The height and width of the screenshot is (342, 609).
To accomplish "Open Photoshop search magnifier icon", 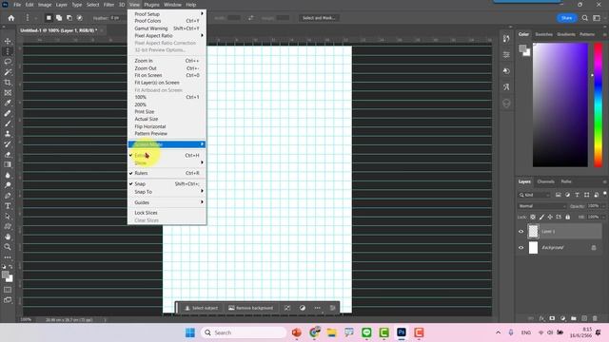I will [584, 18].
